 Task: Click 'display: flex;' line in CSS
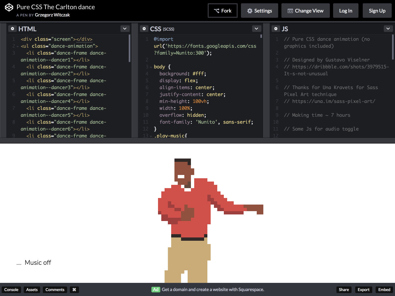point(179,81)
